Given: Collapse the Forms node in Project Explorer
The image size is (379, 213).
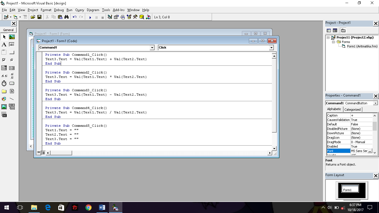Looking at the screenshot, I should 333,42.
